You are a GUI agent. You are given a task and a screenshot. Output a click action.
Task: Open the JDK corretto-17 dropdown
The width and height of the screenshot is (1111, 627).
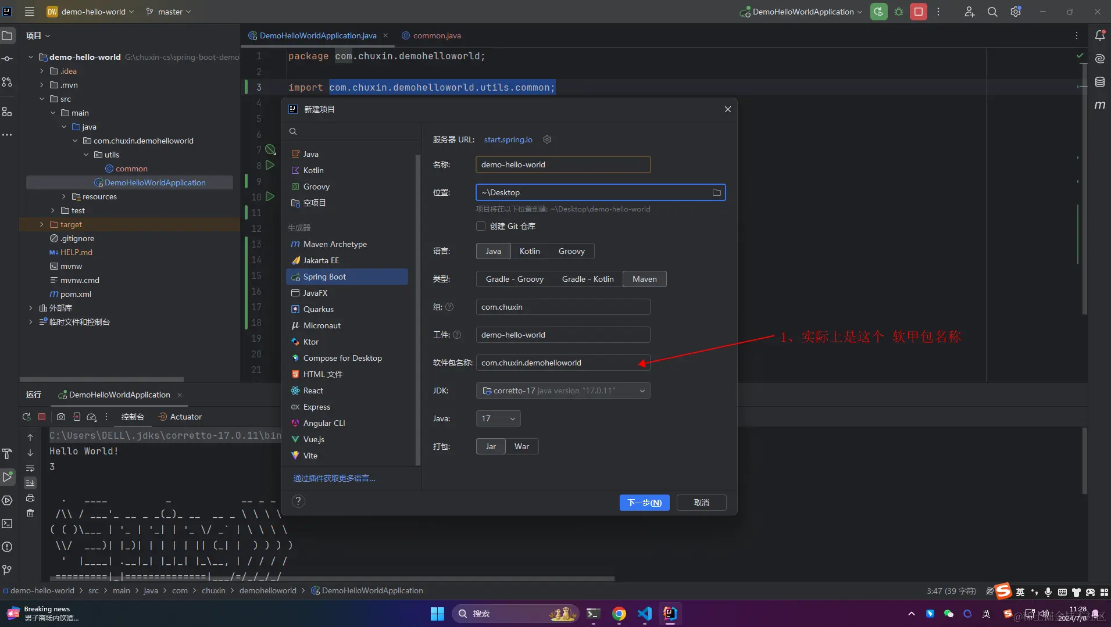563,390
